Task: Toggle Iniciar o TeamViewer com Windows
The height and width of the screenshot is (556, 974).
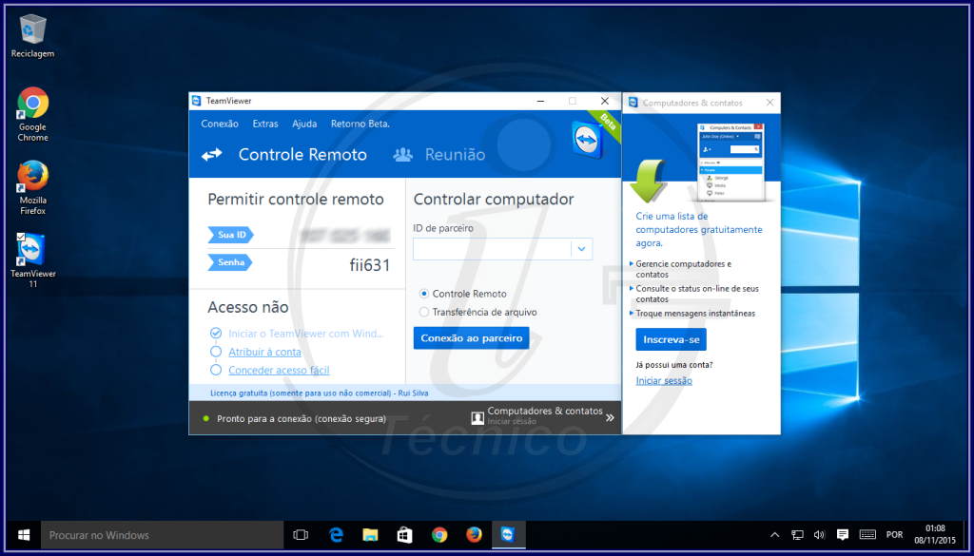Action: (x=218, y=333)
